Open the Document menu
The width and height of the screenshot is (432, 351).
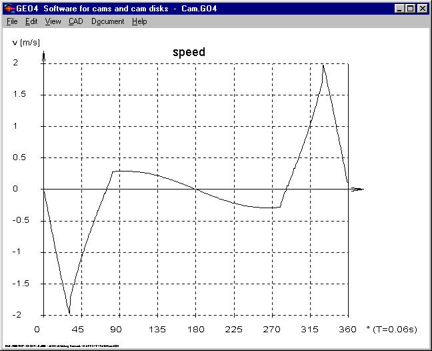[x=107, y=21]
